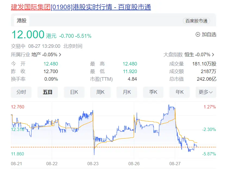
Task: Switch chart to 日K view
Action: tap(74, 92)
